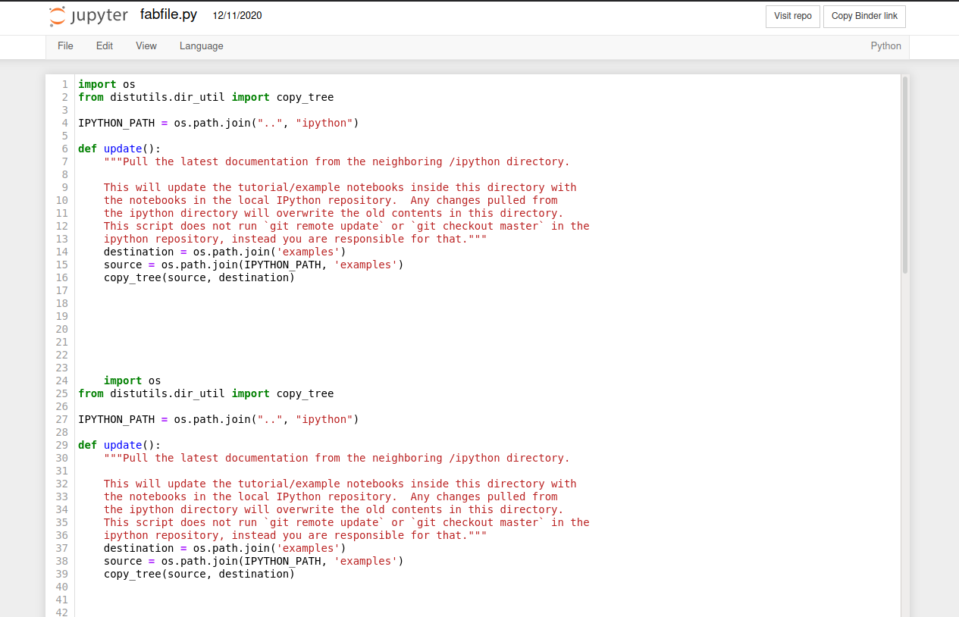This screenshot has width=959, height=617.
Task: Click the update function definition on line 6
Action: (x=122, y=149)
